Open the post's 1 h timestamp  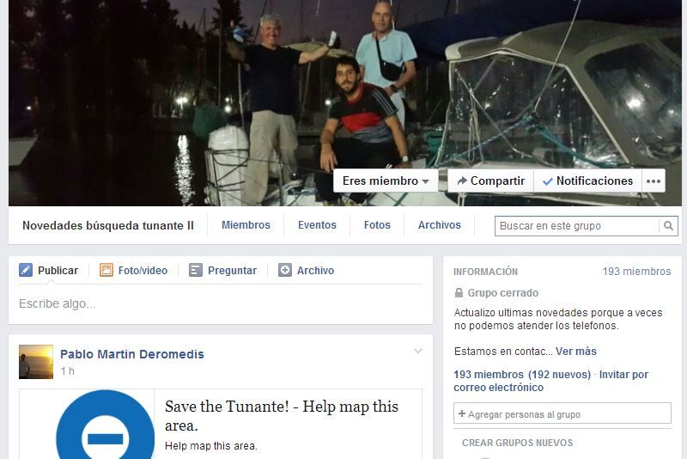click(x=68, y=371)
